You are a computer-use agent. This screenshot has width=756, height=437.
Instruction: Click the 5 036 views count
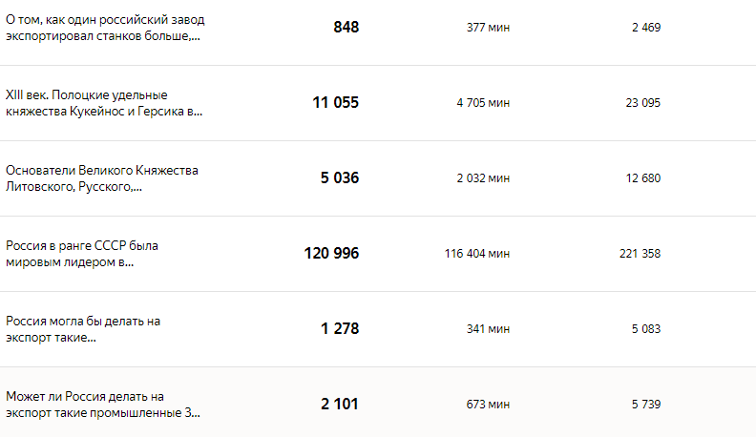click(340, 177)
